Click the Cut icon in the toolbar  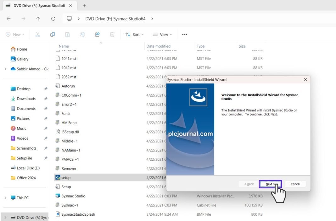[37, 34]
